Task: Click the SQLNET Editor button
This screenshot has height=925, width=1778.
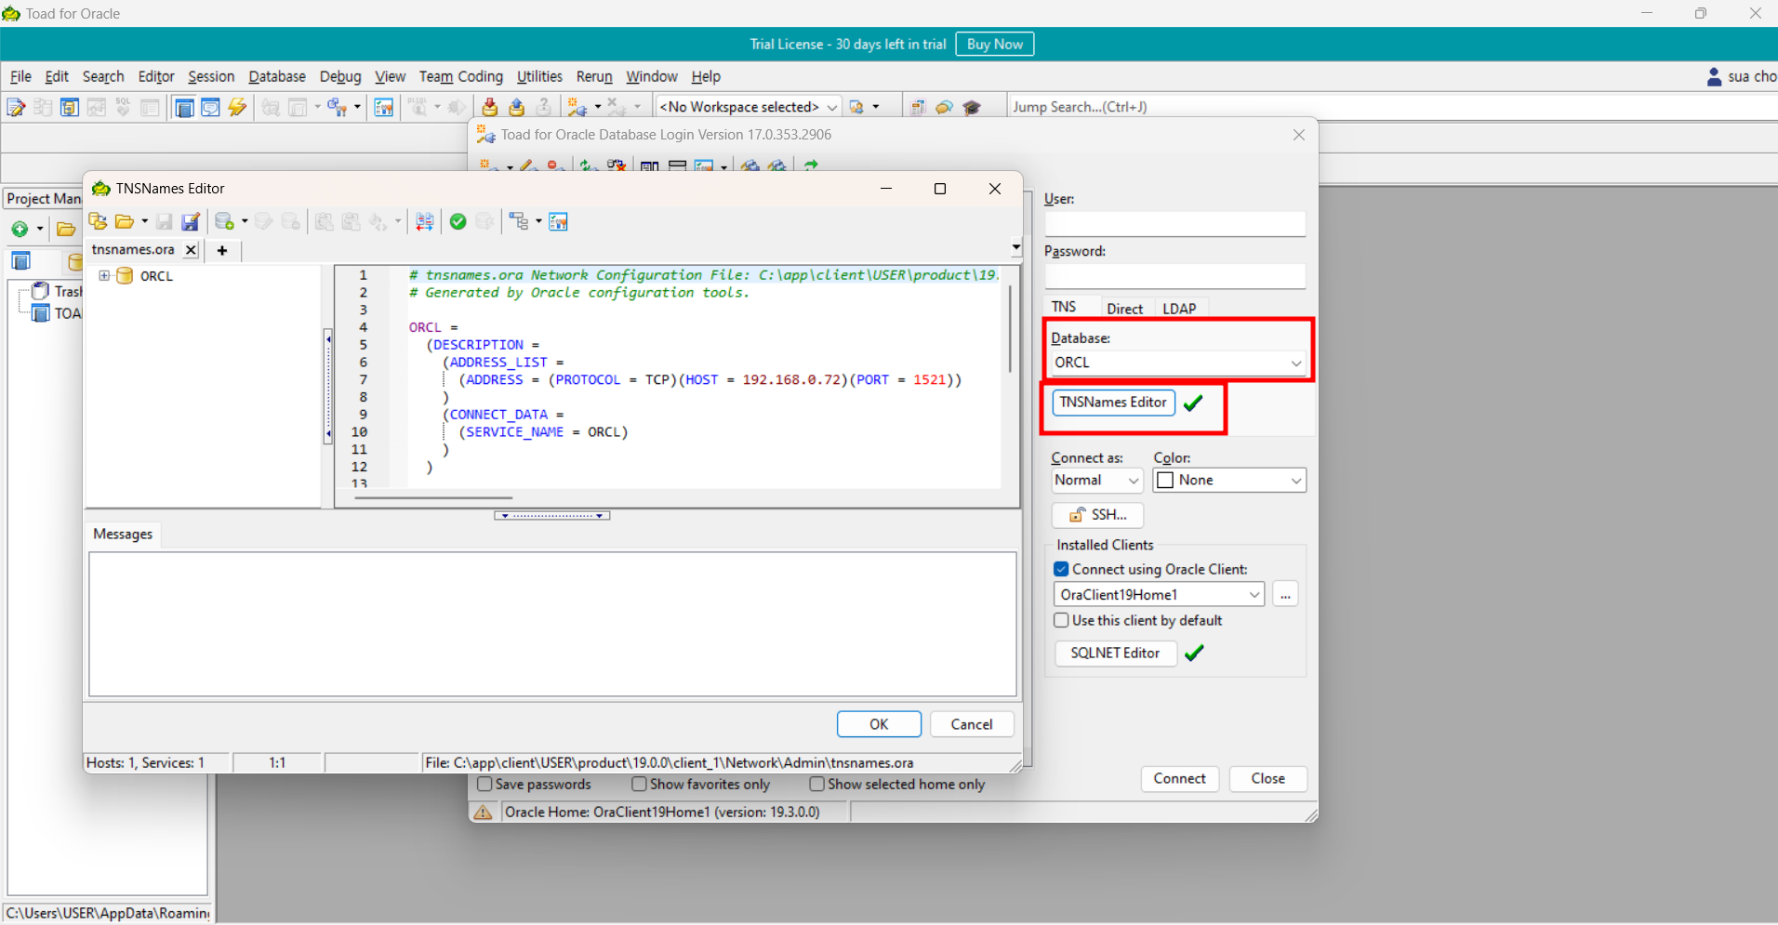Action: (x=1115, y=654)
